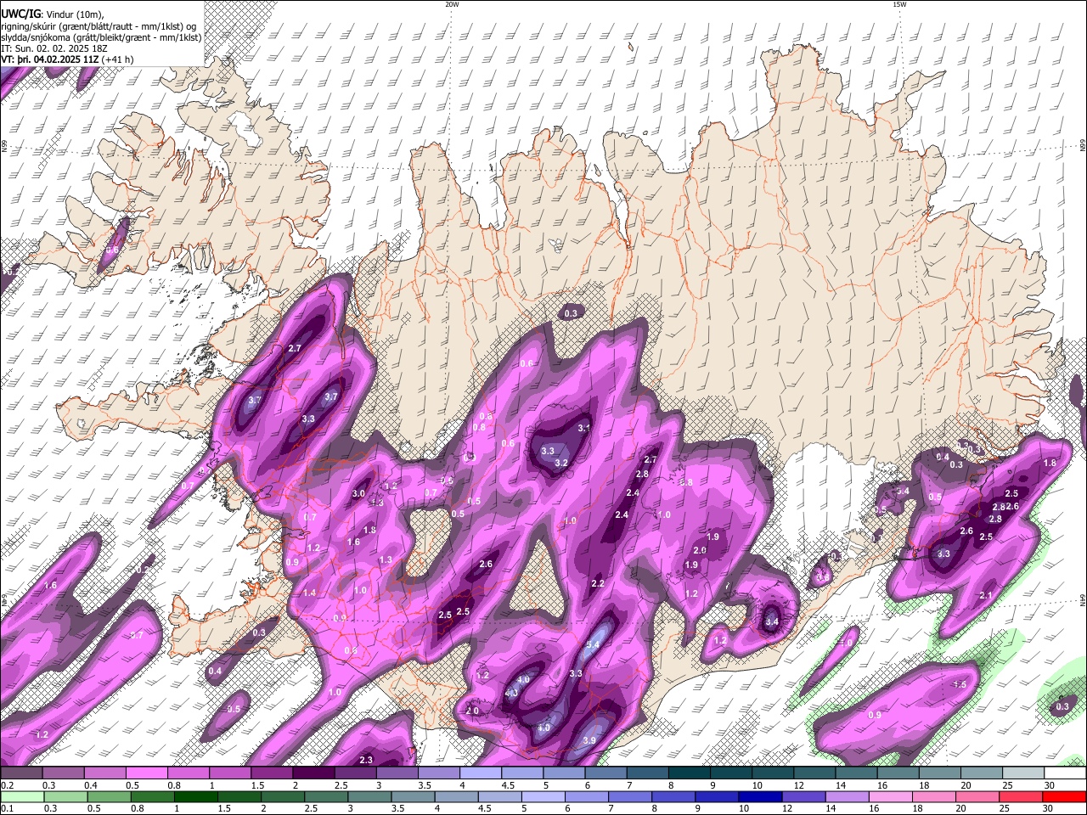
Task: Pick the darkest green swatch between 1 and 1.5
Action: tap(196, 796)
